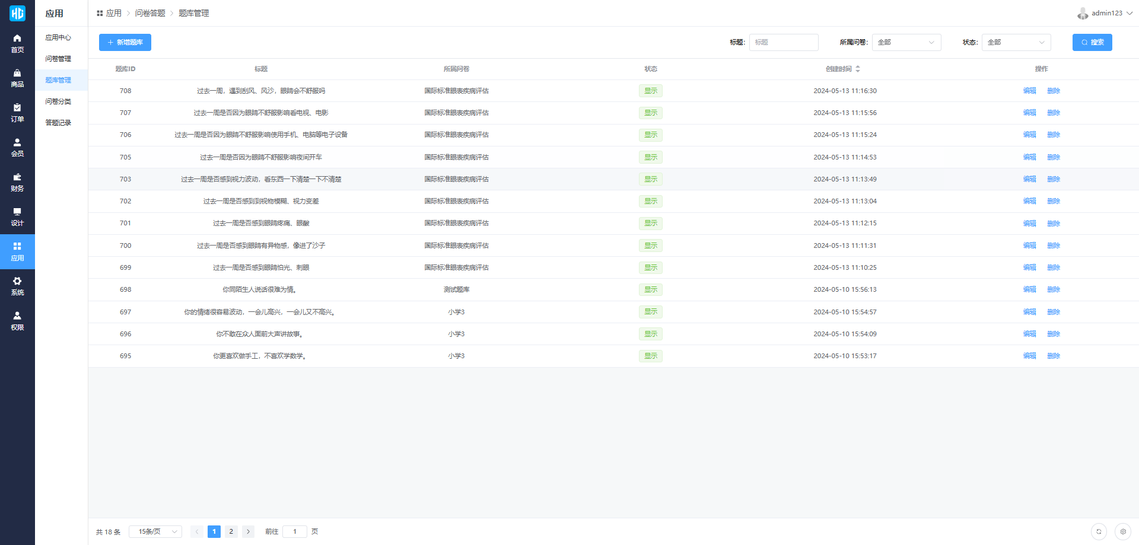Screen dimensions: 1139x545
Task: Go to 订单 orders in sidebar
Action: point(17,113)
